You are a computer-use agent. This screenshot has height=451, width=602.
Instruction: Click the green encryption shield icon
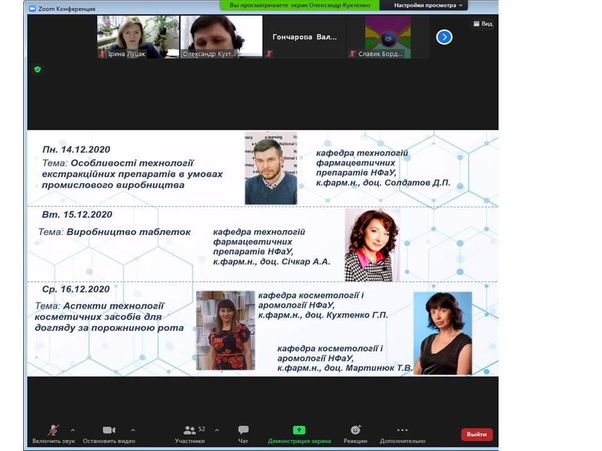coord(37,70)
